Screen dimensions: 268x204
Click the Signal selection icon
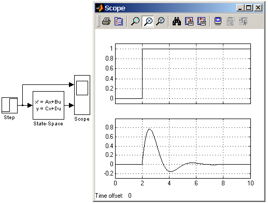pyautogui.click(x=243, y=21)
